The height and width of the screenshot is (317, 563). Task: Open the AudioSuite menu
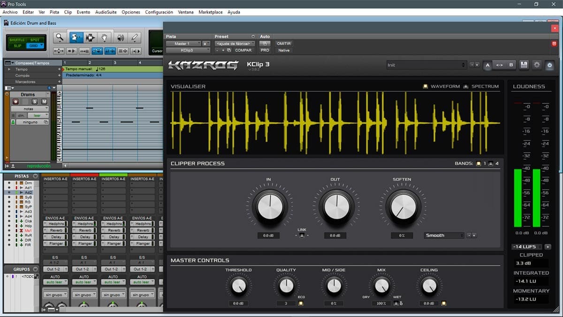click(106, 12)
